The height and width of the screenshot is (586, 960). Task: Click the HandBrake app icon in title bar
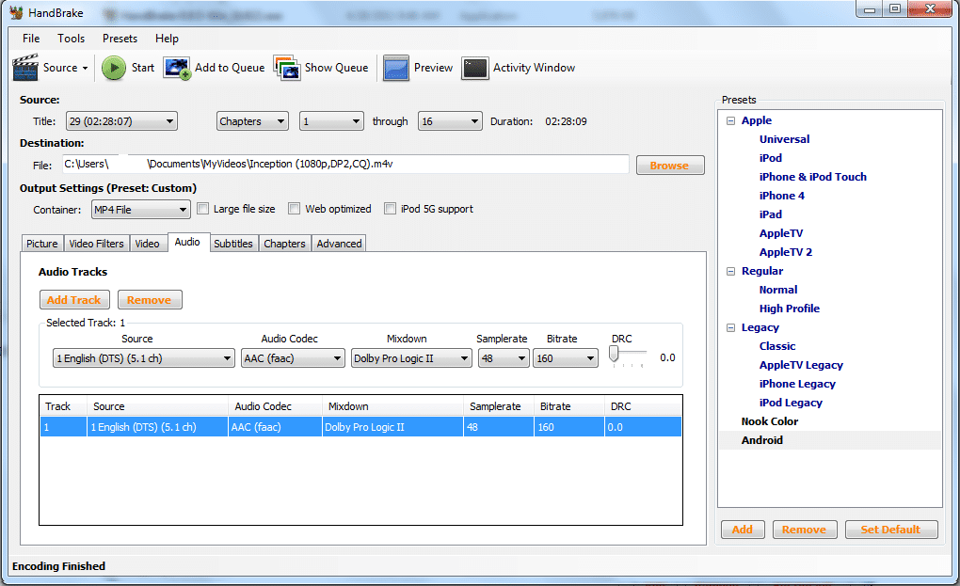pyautogui.click(x=17, y=12)
